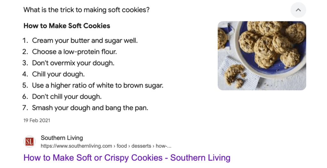This screenshot has width=327, height=168.
Task: Click the "How to Make Soft Cookies" heading
Action: click(x=67, y=26)
